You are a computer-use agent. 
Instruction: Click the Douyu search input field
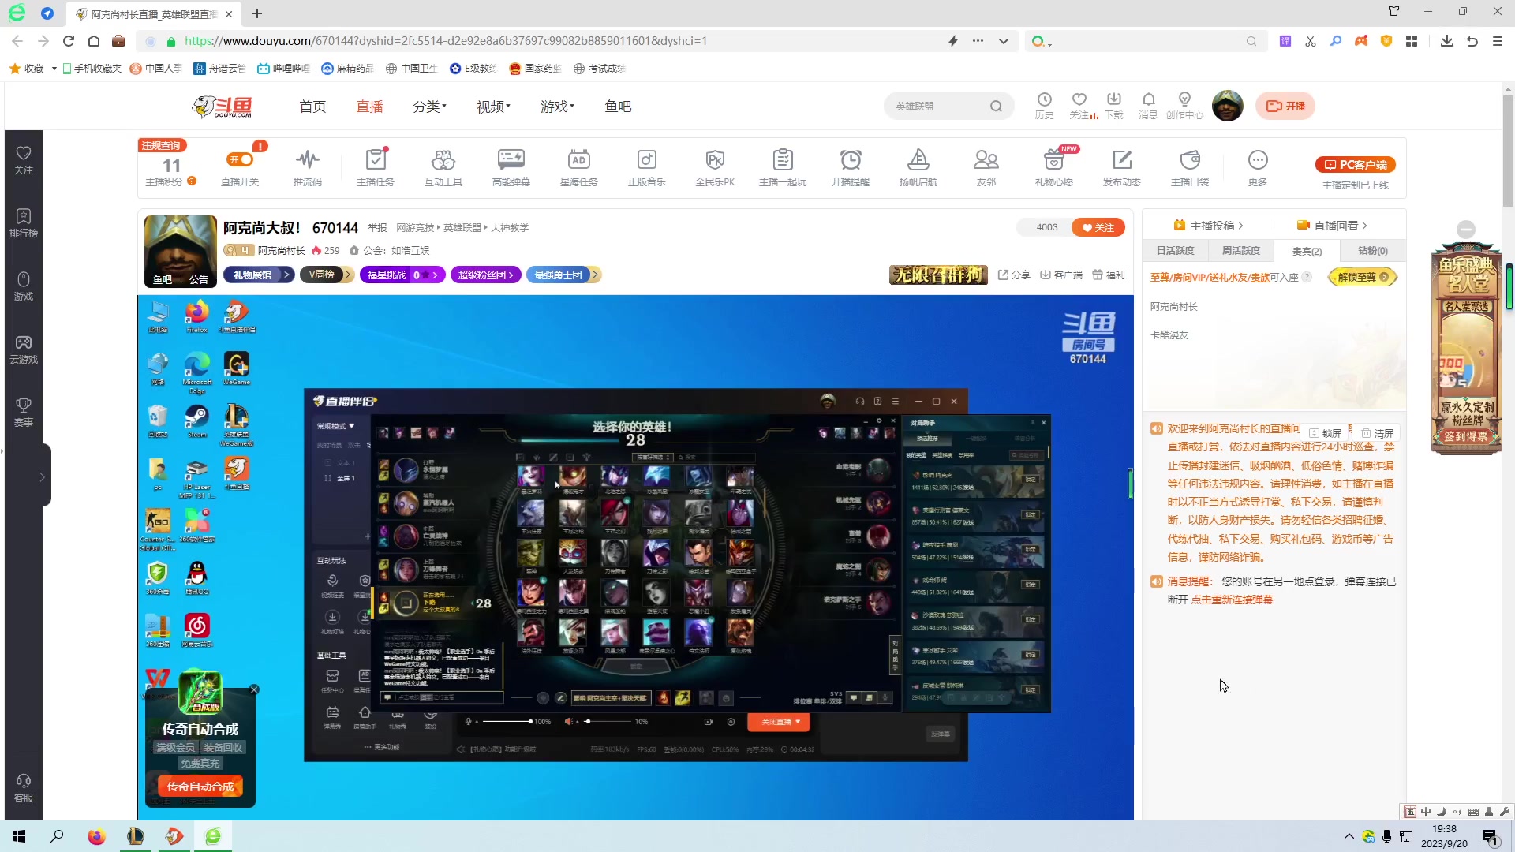pyautogui.click(x=935, y=106)
